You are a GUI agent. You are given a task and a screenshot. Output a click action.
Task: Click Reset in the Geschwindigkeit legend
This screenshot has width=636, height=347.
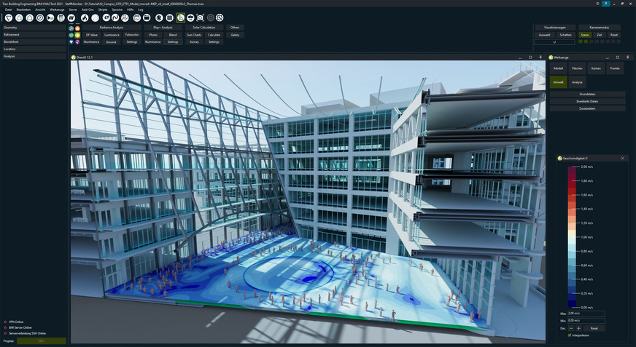[x=594, y=328]
